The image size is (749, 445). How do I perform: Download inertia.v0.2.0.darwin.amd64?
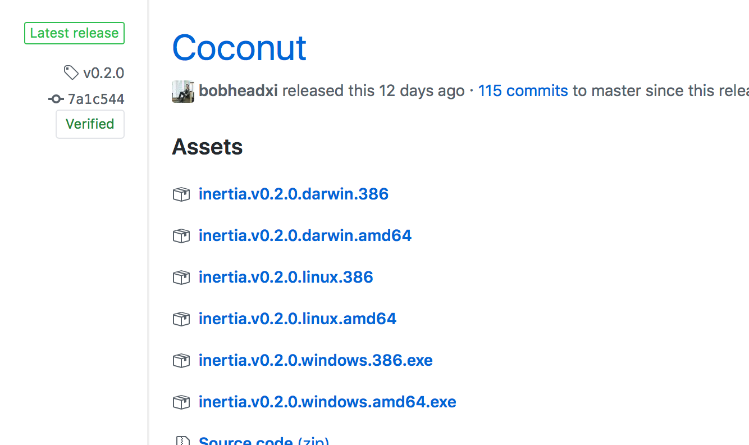[x=305, y=235]
